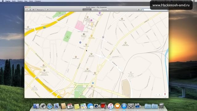Open the Вид menu
The width and height of the screenshot is (197, 111).
pos(26,1)
